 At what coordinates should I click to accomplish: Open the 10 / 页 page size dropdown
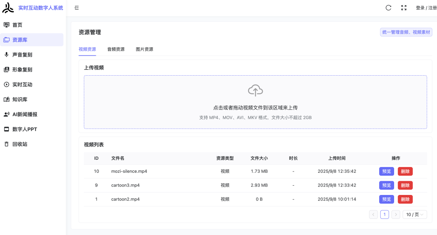coord(415,214)
